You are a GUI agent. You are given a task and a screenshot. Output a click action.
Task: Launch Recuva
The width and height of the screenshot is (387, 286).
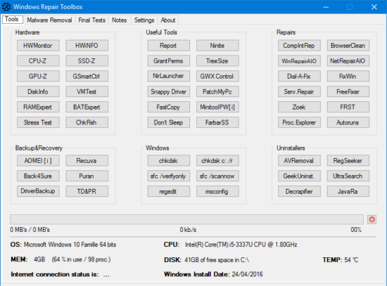point(87,160)
